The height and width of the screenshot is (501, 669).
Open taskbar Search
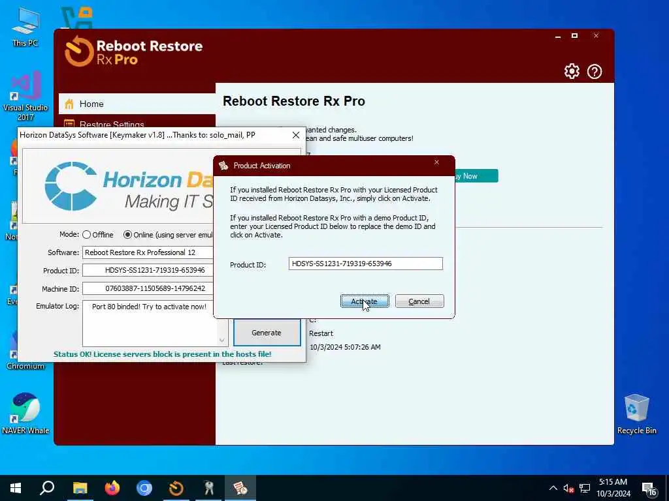click(47, 488)
